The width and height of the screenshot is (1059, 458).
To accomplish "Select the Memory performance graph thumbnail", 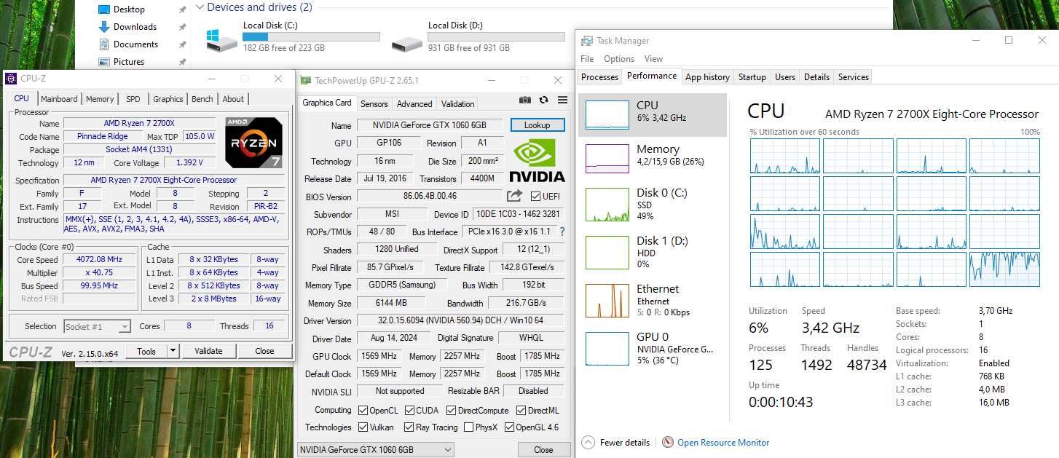I will [607, 159].
